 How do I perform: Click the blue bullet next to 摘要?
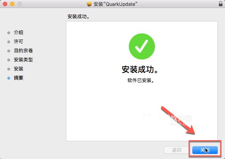click(9, 78)
